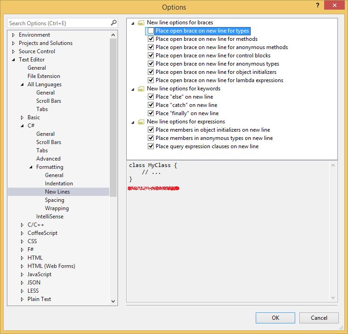Expand the CSS node
Viewport: 348px width, 334px height.
22,241
